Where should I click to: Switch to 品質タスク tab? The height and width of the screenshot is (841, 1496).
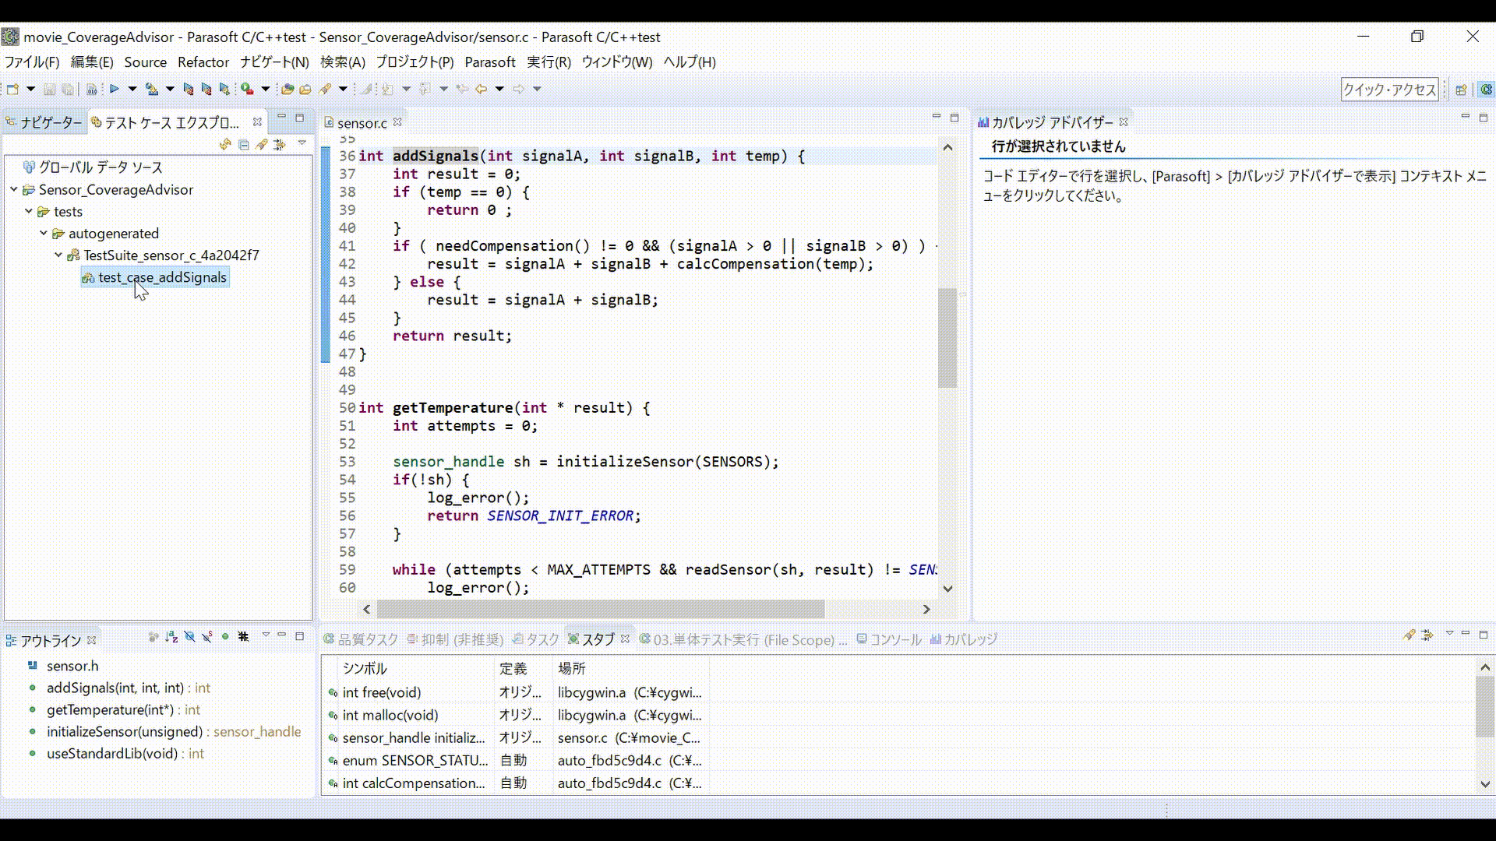click(x=361, y=639)
